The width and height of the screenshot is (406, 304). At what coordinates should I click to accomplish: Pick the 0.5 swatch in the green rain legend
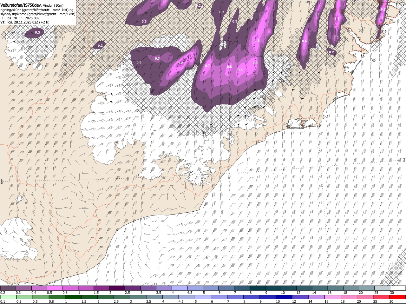(x=41, y=297)
